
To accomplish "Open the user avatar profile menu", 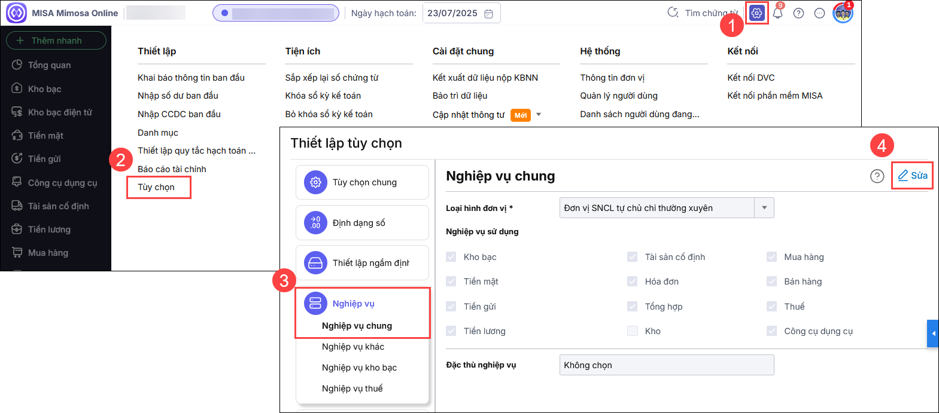I will (x=843, y=13).
